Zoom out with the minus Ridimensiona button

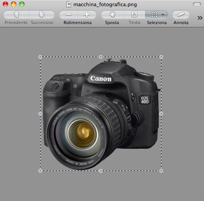coord(69,14)
